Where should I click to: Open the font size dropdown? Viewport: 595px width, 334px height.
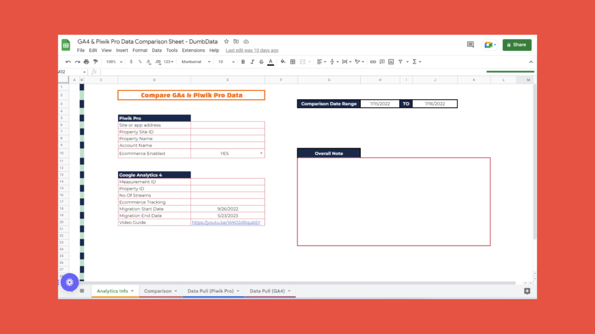coord(227,61)
